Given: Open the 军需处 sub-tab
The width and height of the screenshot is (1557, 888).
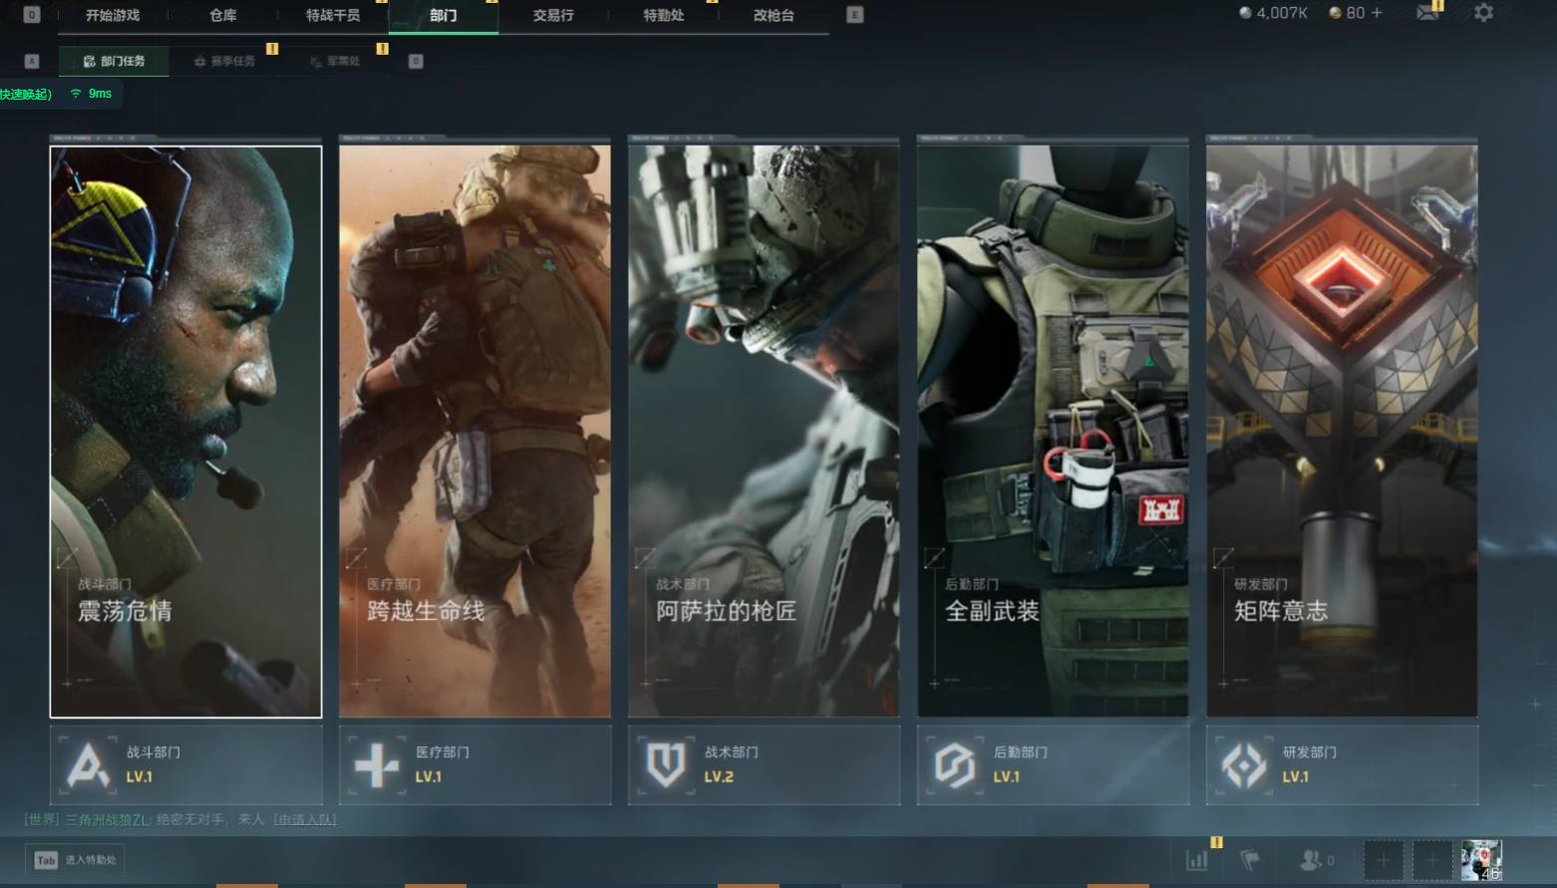Looking at the screenshot, I should click(335, 61).
